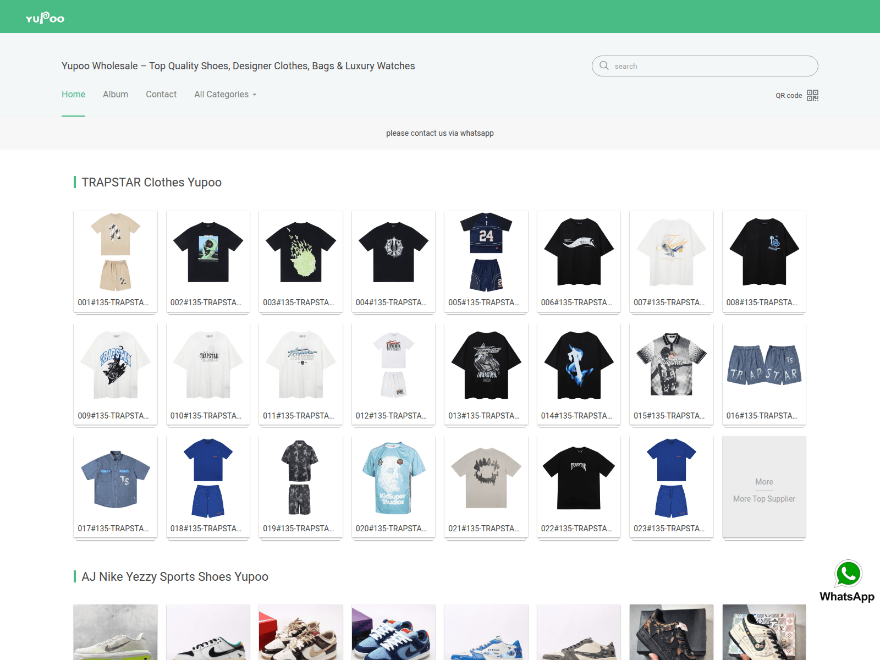
Task: Open the QR code icon
Action: [812, 95]
